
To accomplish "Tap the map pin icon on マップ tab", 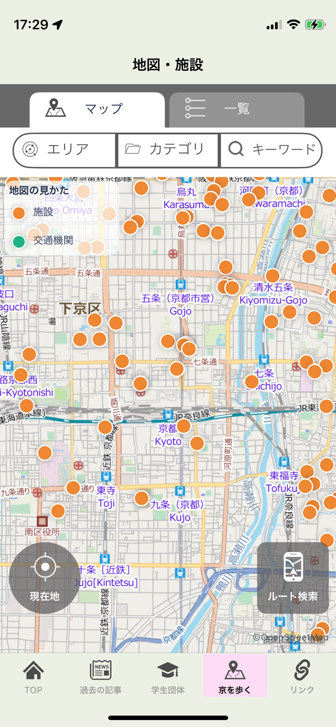I will click(55, 108).
